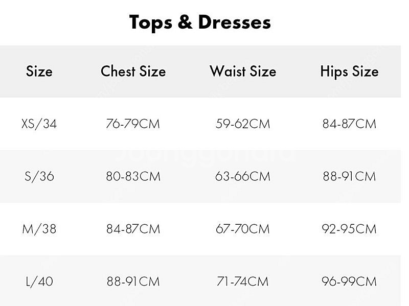Click the 59-62CM waist measurement
The height and width of the screenshot is (306, 409).
pyautogui.click(x=242, y=124)
